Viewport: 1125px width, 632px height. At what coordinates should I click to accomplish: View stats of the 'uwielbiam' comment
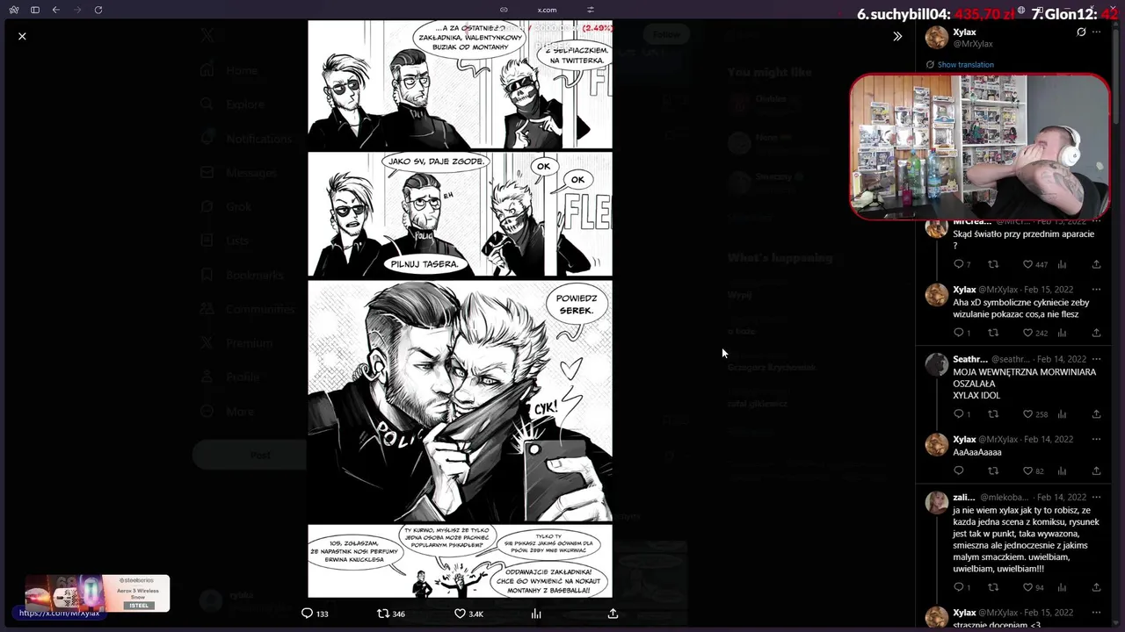1062,587
